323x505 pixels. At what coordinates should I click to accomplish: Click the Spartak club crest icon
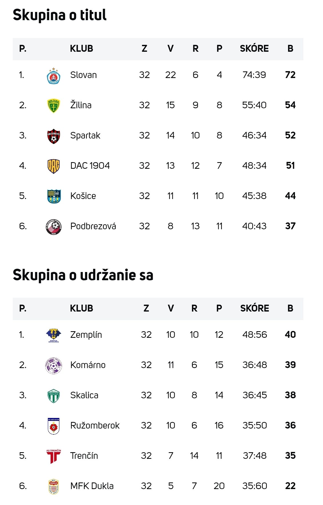click(53, 136)
